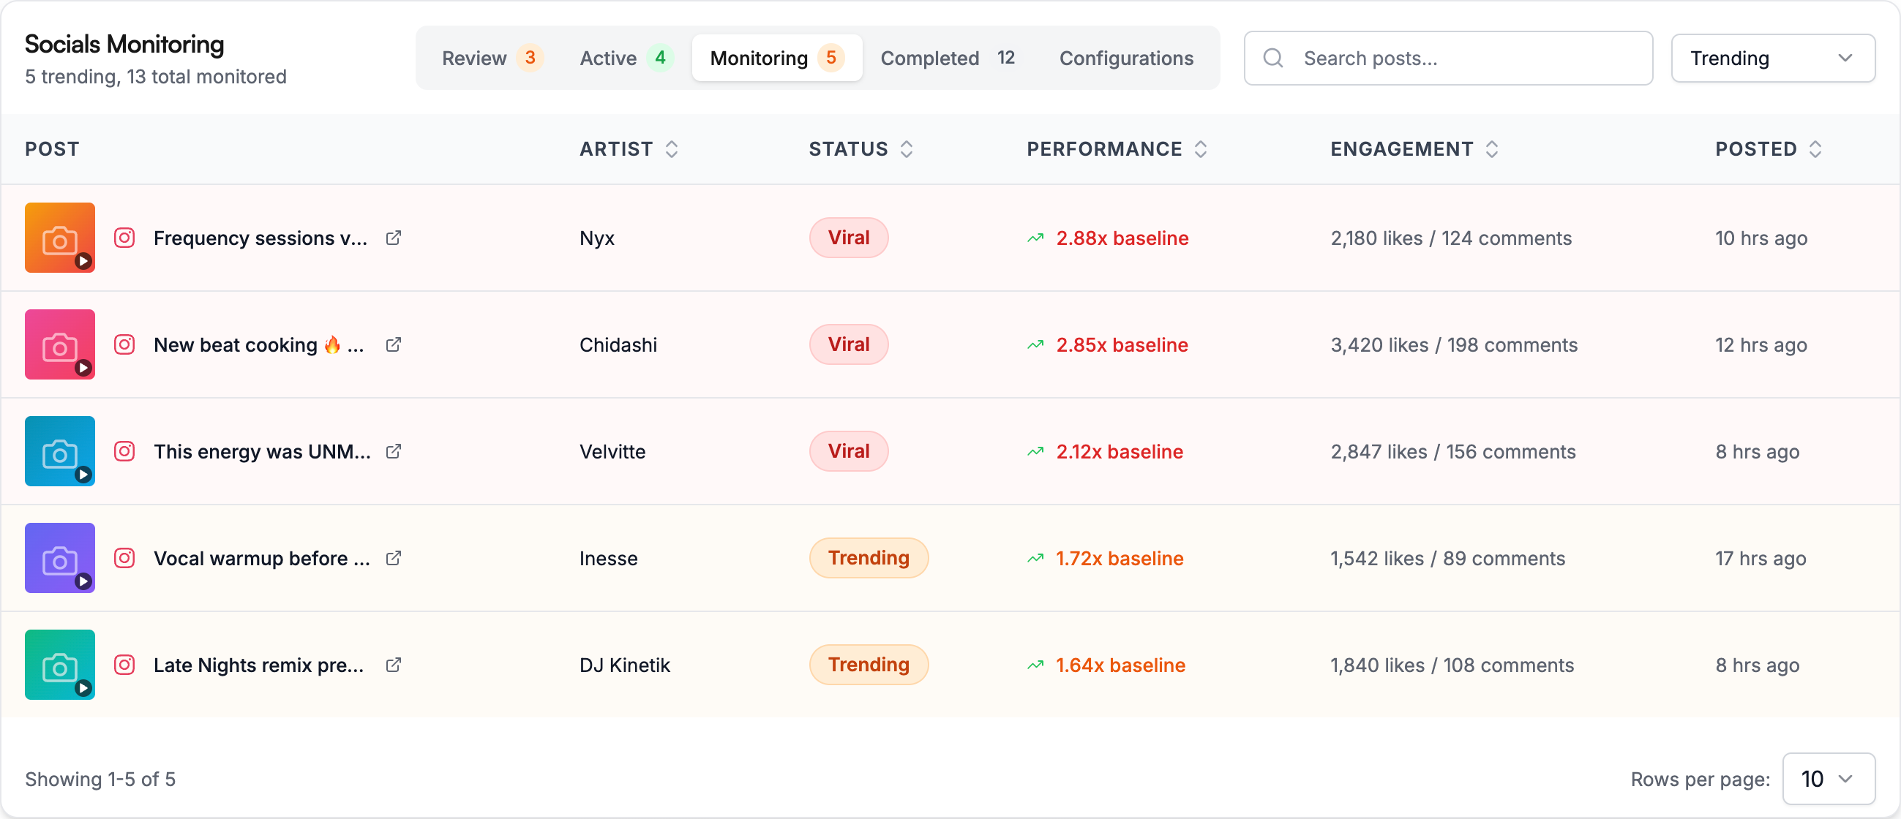Click Viral status badge for Chidashi

click(x=848, y=345)
